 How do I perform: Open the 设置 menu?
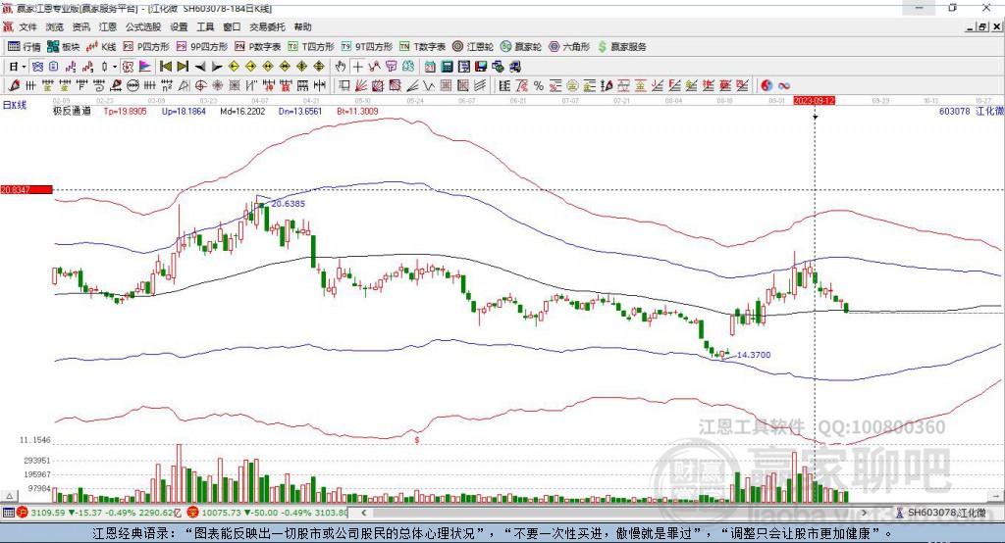[x=179, y=26]
